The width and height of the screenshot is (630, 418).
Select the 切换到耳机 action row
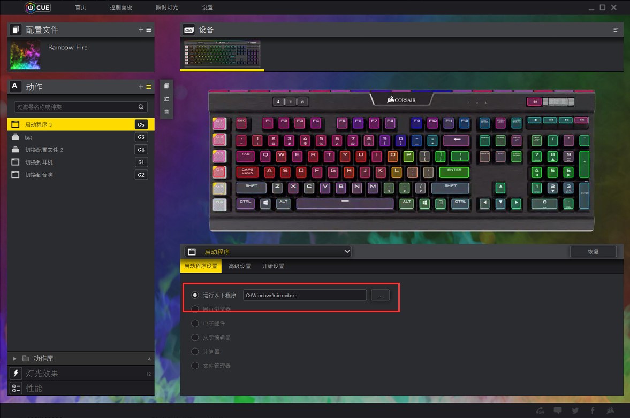(81, 162)
